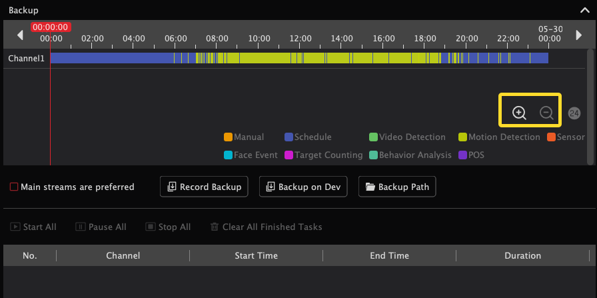Click the Start All tasks icon

[x=15, y=227]
